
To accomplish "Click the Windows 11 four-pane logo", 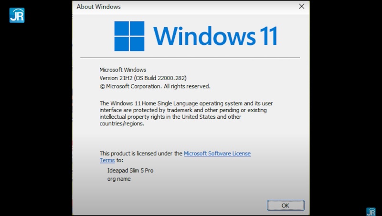I will 129,36.
